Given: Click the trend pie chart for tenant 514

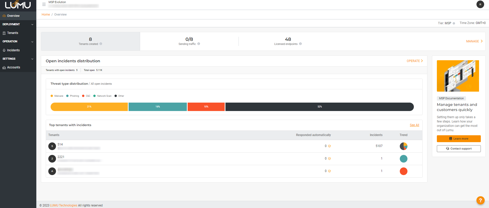Looking at the screenshot, I should pyautogui.click(x=403, y=146).
